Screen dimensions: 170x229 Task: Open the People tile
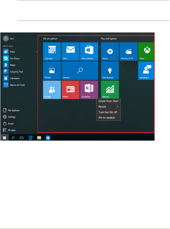tap(52, 90)
